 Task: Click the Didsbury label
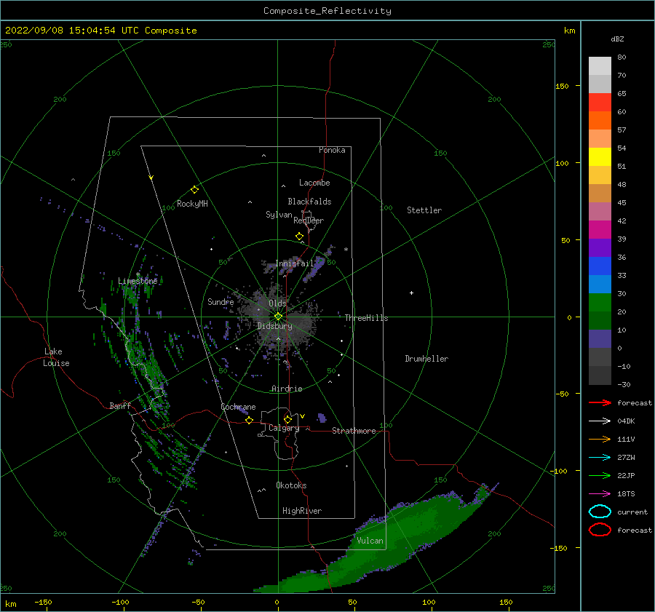pyautogui.click(x=274, y=326)
